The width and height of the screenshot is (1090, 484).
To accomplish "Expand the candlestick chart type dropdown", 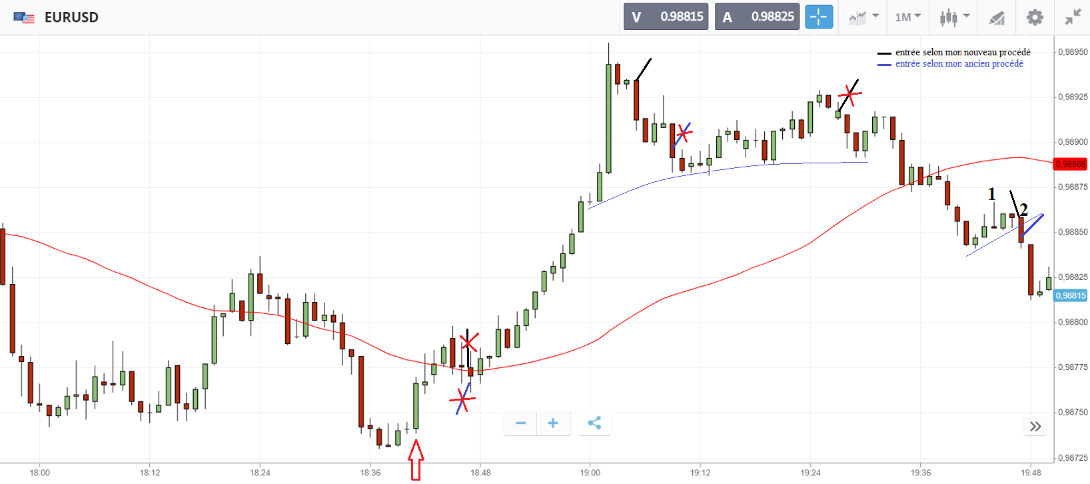I will (954, 17).
